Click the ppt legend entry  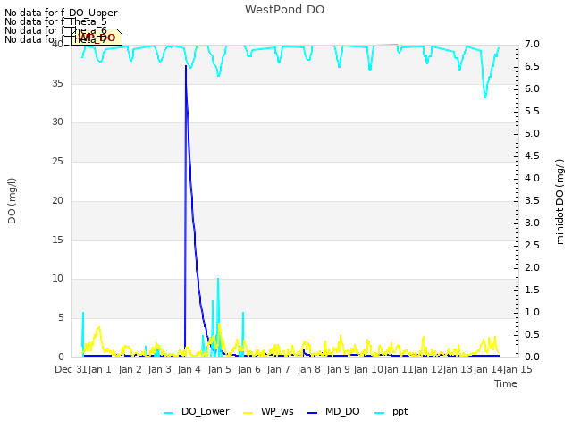[391, 412]
